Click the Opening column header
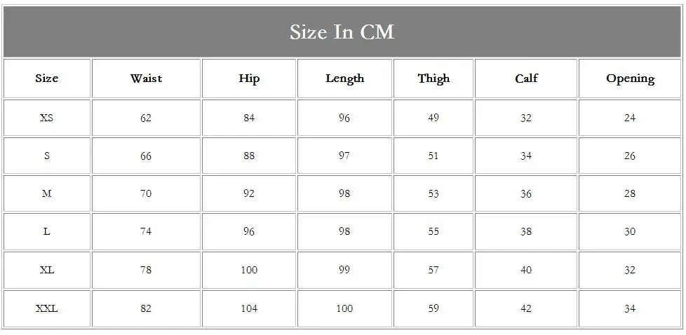 [x=630, y=78]
